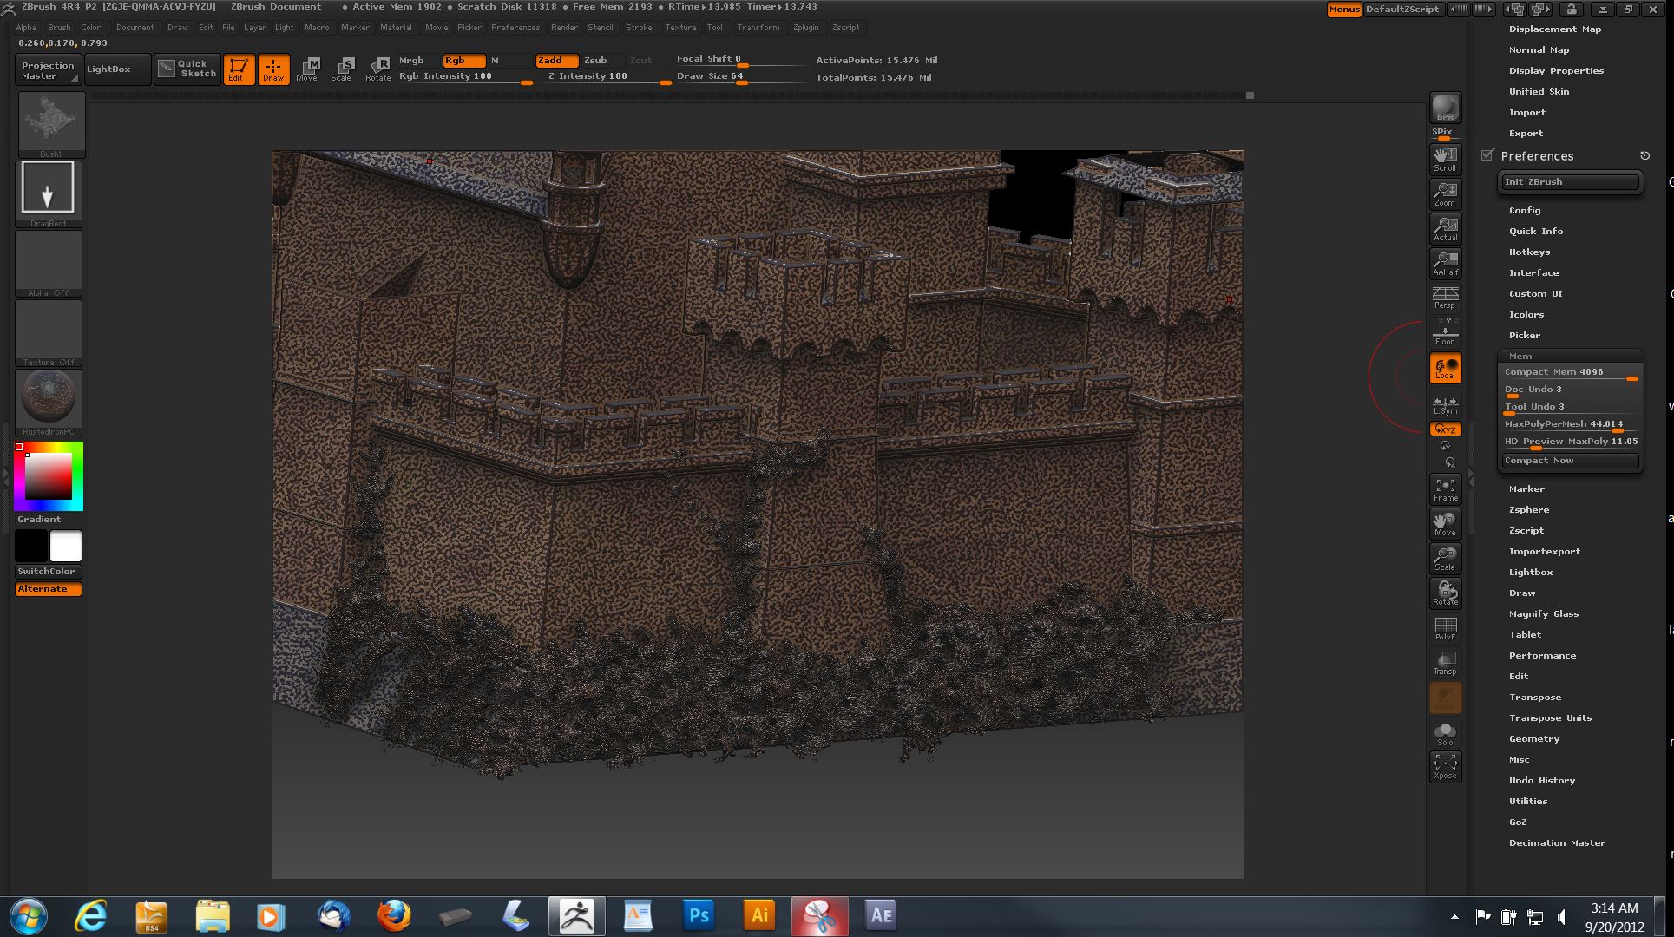Toggle Draw mode button

(273, 69)
